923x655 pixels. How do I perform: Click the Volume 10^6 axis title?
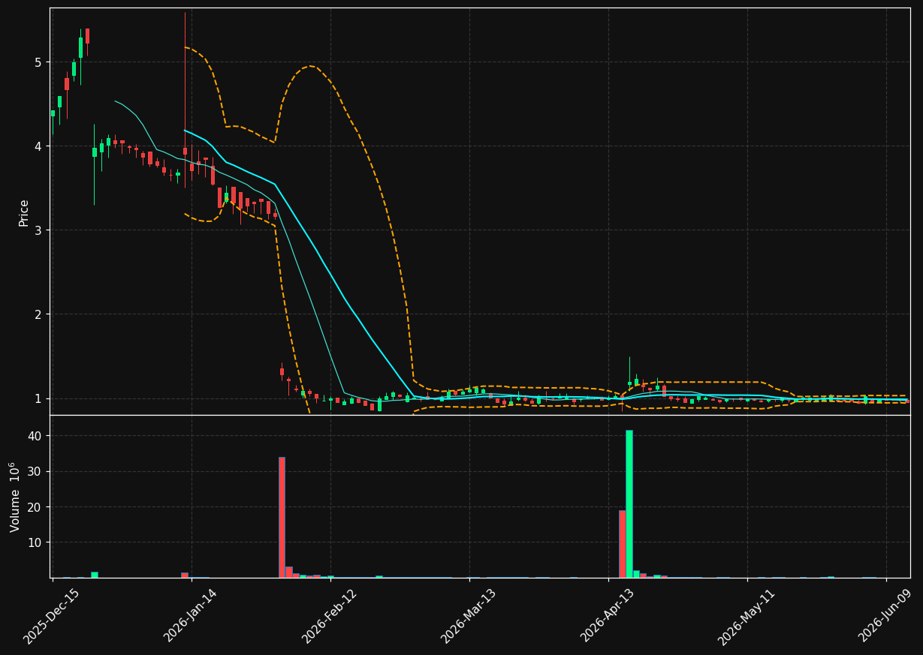pyautogui.click(x=16, y=497)
